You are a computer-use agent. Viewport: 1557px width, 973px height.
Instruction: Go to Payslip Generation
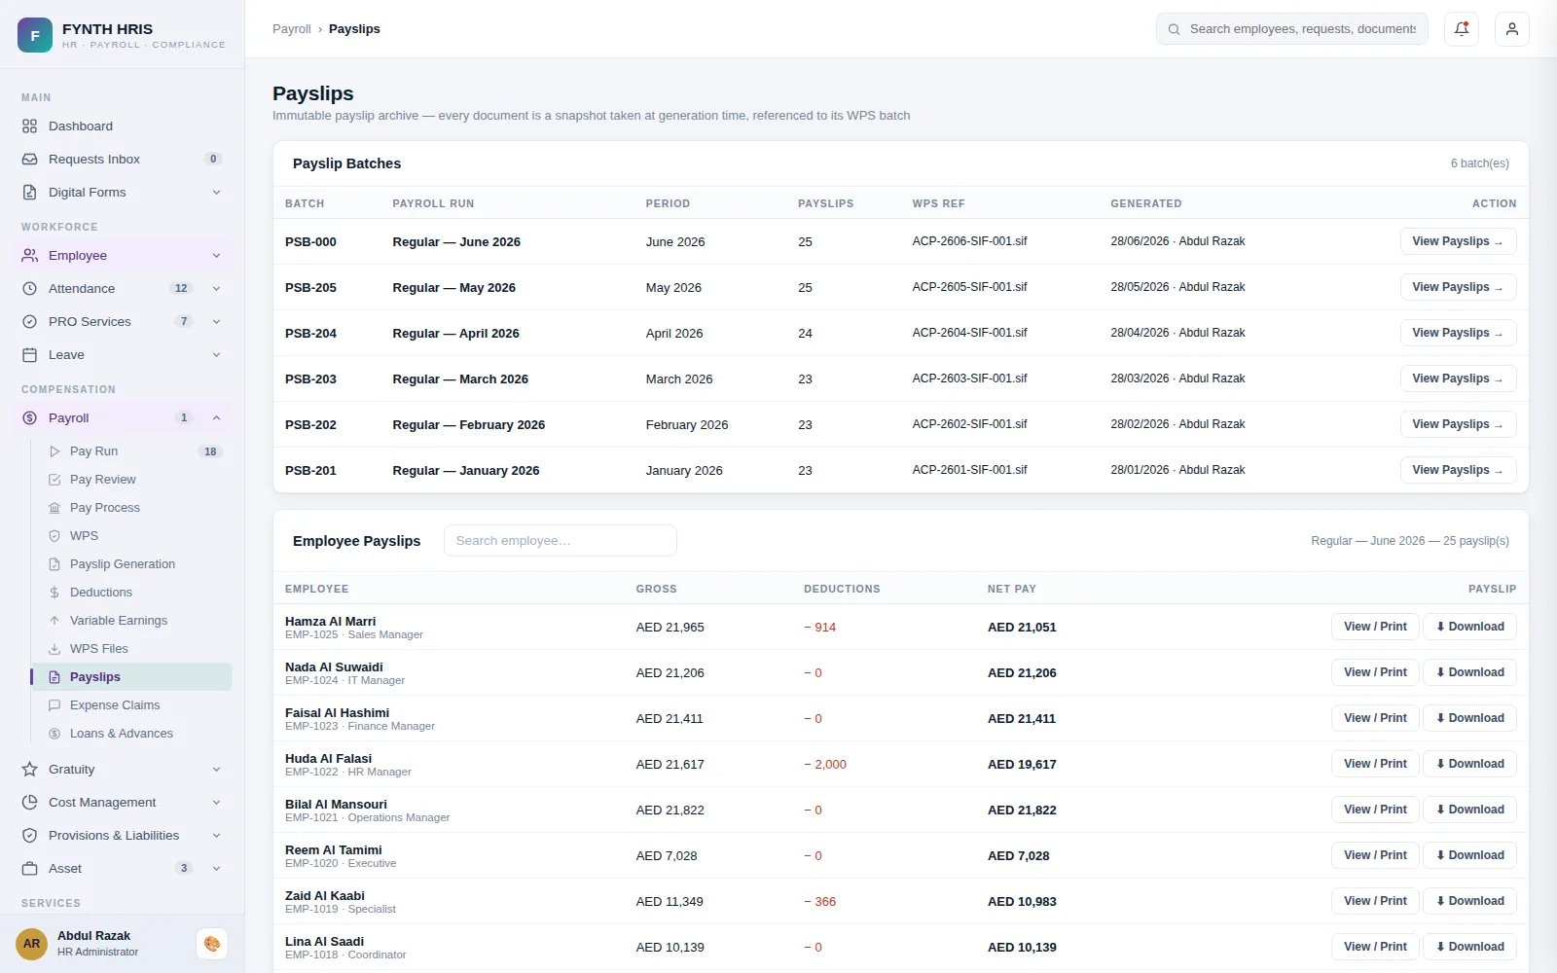(130, 564)
